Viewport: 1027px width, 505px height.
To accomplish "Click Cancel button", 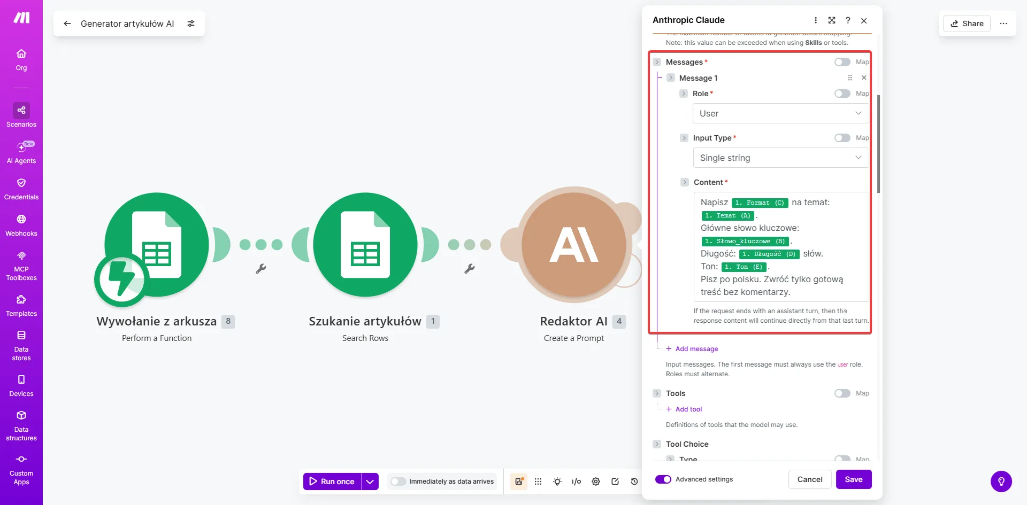I will (810, 479).
